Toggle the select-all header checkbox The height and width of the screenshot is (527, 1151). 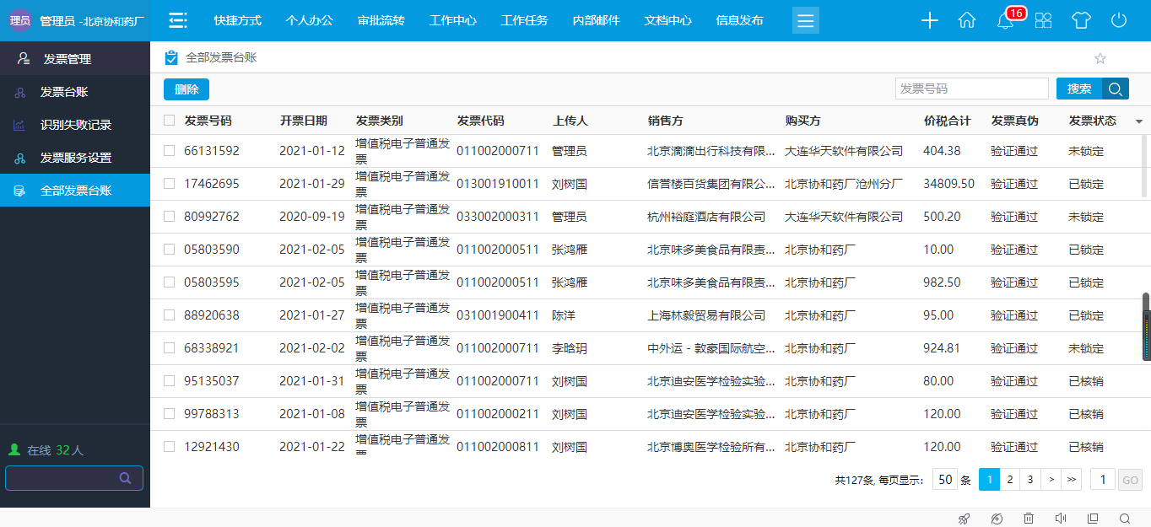[x=170, y=121]
